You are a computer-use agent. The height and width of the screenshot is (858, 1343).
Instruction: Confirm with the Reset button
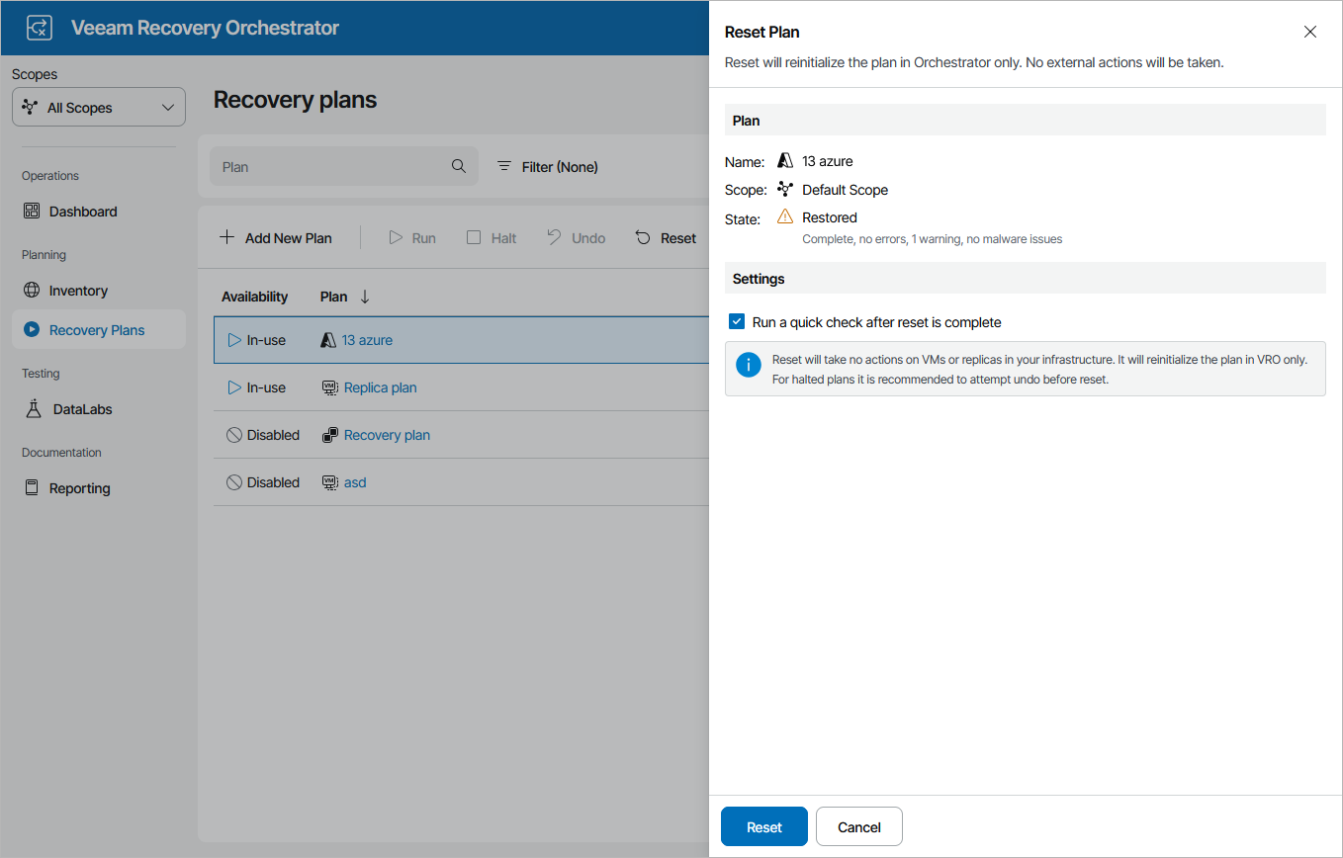pos(763,826)
